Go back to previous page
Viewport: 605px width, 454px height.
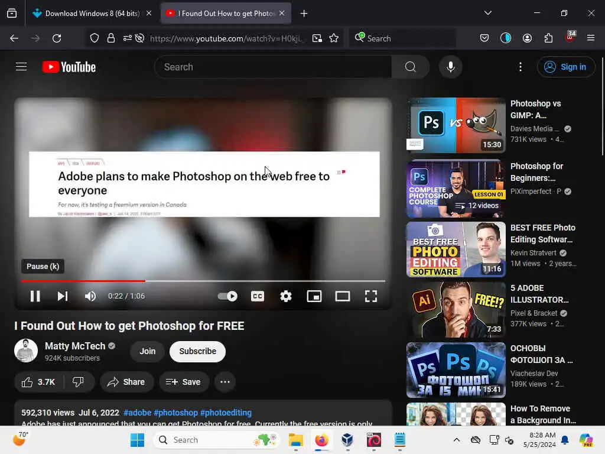[14, 38]
